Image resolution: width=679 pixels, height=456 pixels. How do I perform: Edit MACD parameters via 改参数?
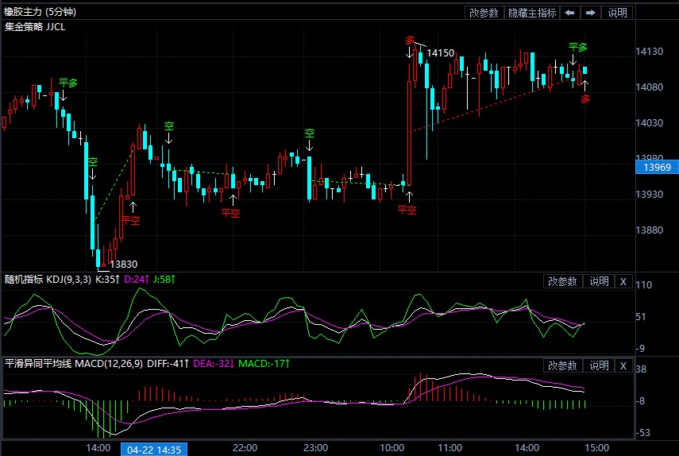(x=563, y=365)
